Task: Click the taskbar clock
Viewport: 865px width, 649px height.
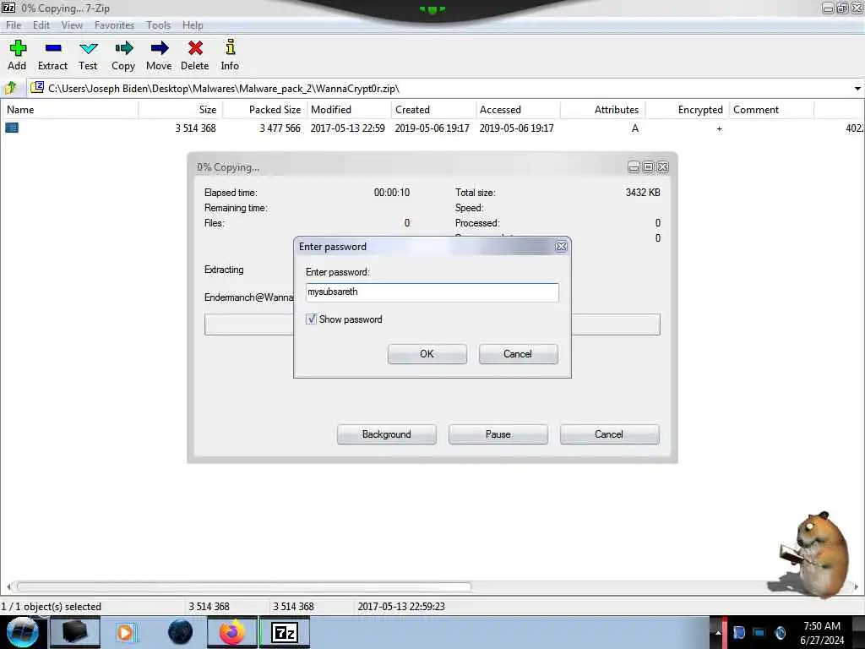Action: [x=822, y=633]
